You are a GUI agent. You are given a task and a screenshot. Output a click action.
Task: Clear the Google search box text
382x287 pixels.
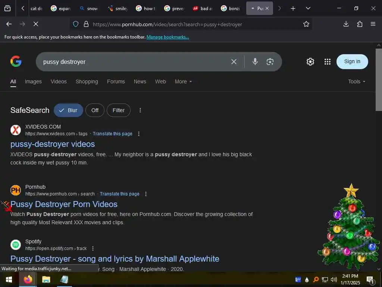234,62
